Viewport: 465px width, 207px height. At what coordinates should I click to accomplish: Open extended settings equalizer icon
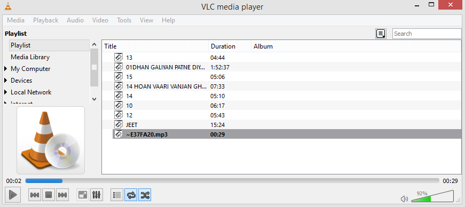[97, 195]
